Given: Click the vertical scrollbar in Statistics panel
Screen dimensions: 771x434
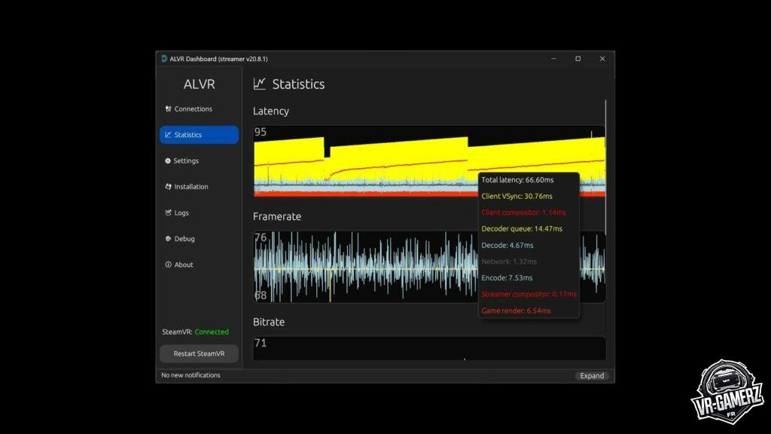Looking at the screenshot, I should [605, 151].
